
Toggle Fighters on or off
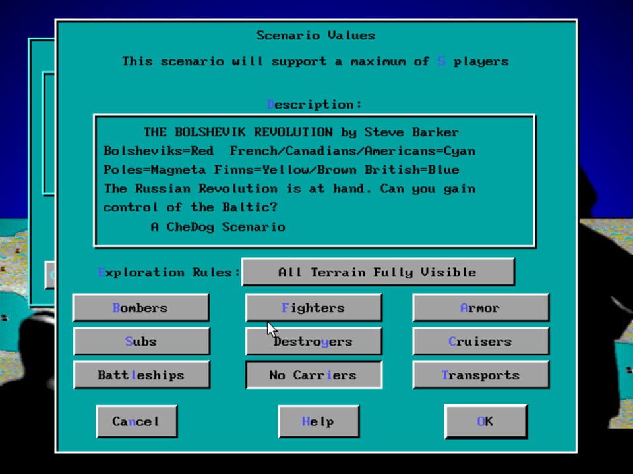tap(313, 307)
